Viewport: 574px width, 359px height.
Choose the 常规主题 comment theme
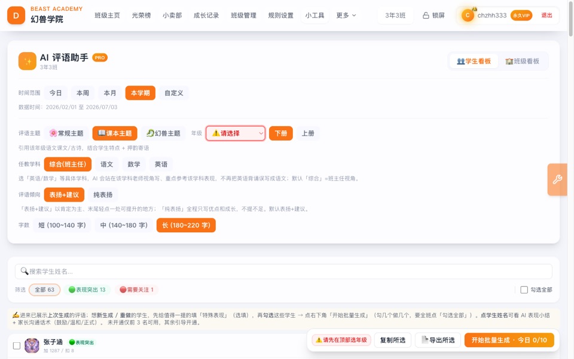(66, 133)
